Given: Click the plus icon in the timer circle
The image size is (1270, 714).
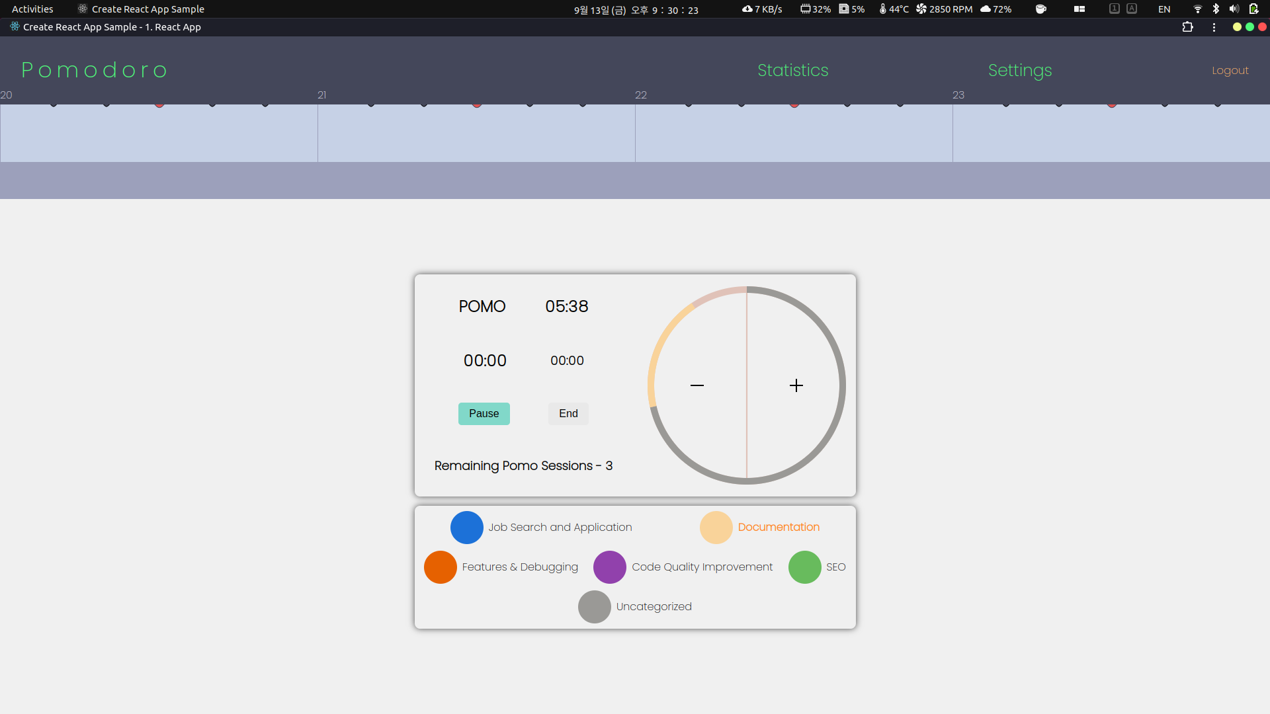Looking at the screenshot, I should (x=796, y=385).
